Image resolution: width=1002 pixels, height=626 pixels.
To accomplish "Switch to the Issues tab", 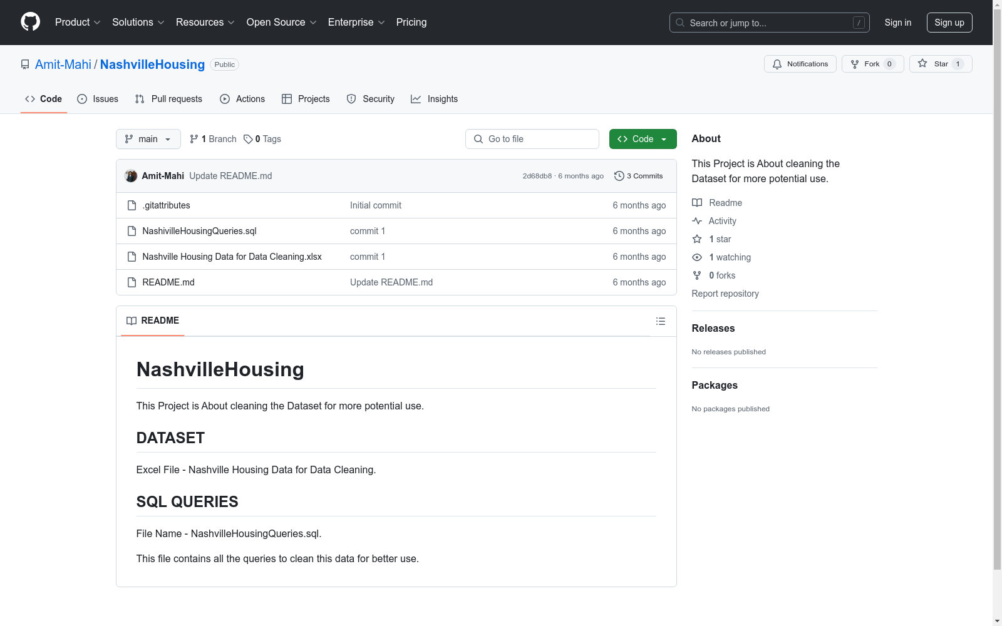I will 98,99.
